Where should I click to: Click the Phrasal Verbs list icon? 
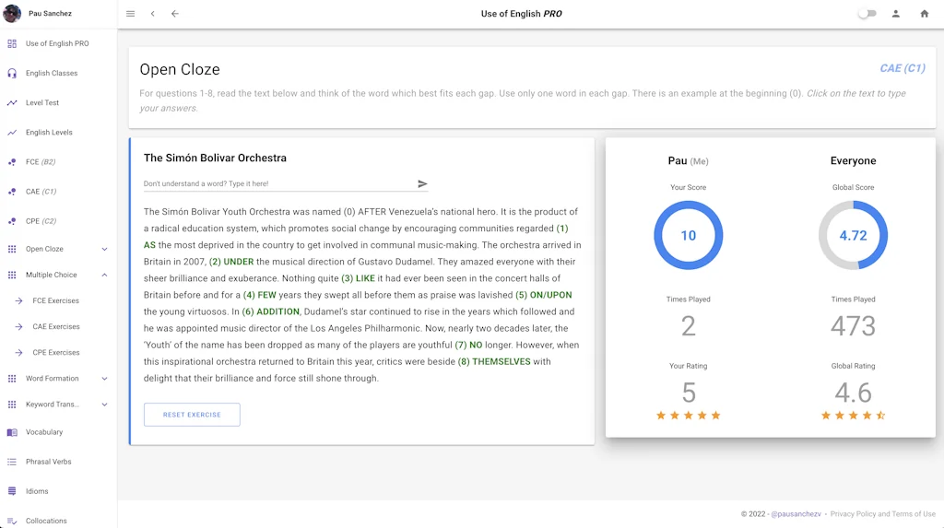click(12, 461)
